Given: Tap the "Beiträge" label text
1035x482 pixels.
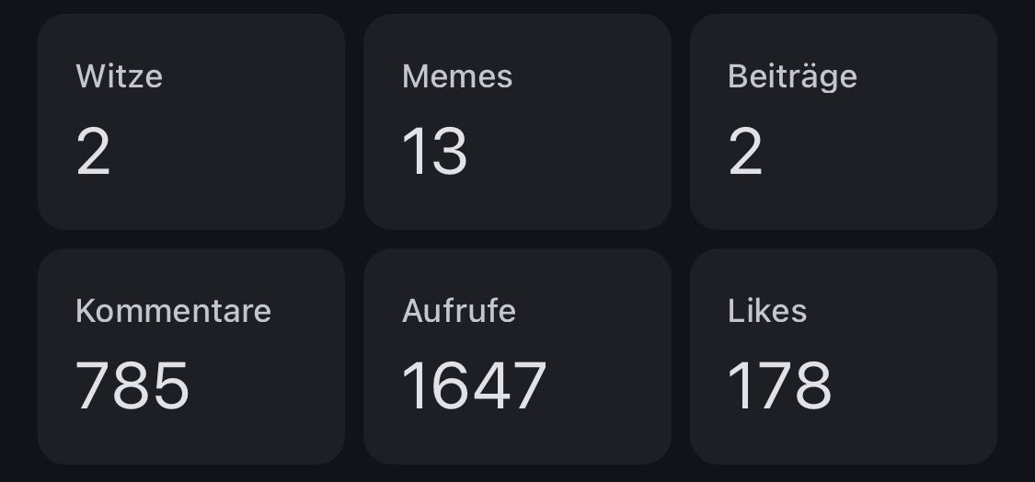Looking at the screenshot, I should click(792, 75).
